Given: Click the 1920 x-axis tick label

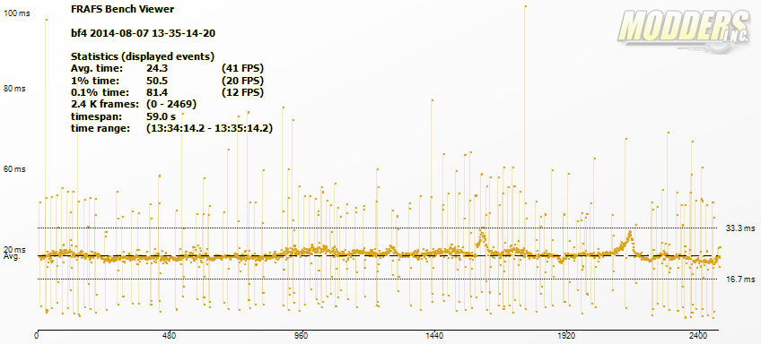Looking at the screenshot, I should point(566,335).
